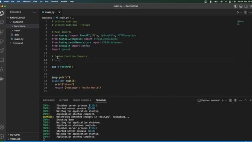Close the bottom panel

[250, 100]
